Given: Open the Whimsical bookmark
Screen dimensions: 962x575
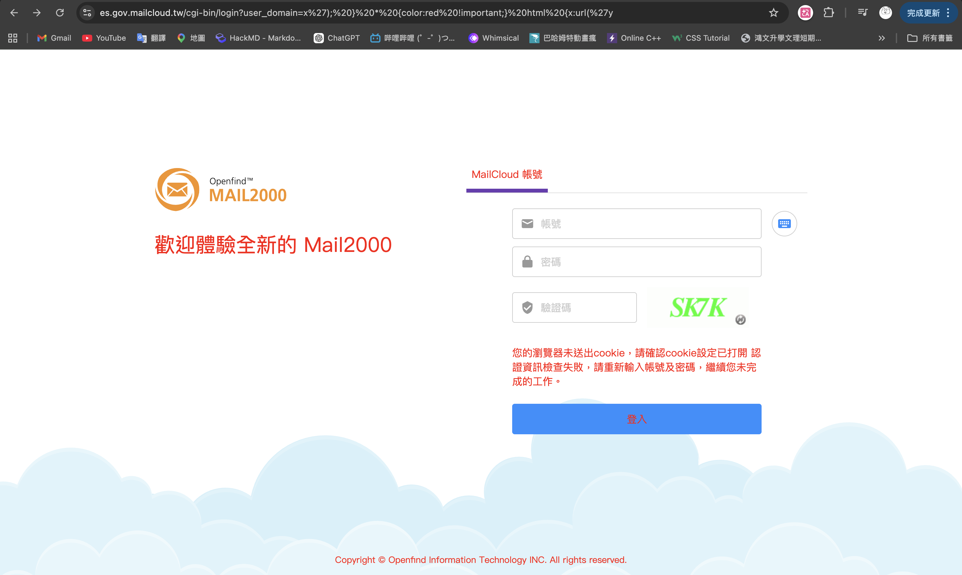Looking at the screenshot, I should pos(493,38).
